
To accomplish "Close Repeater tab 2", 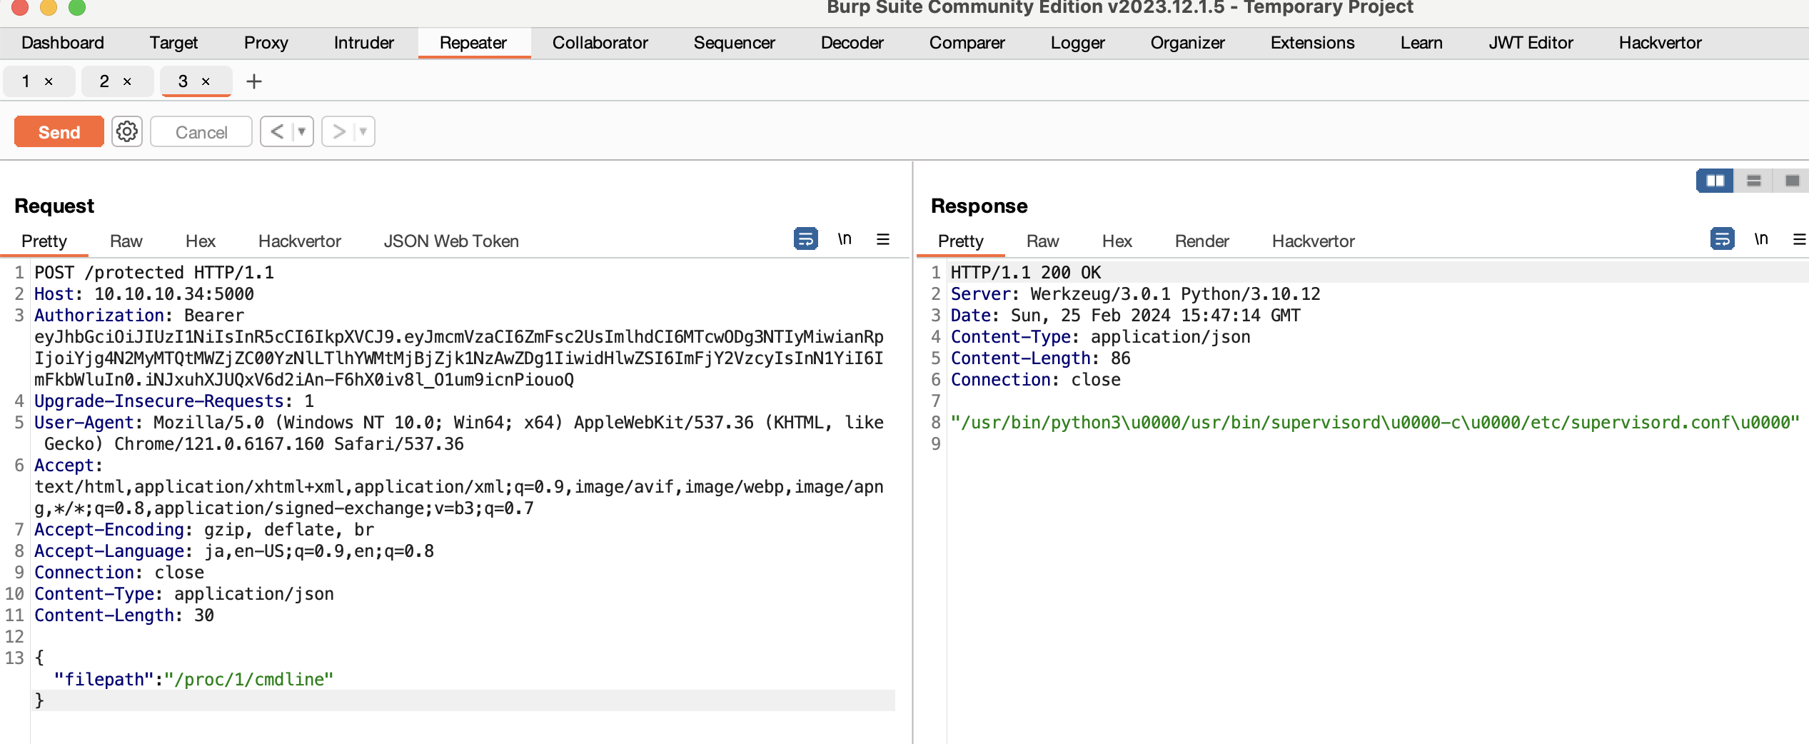I will [127, 82].
